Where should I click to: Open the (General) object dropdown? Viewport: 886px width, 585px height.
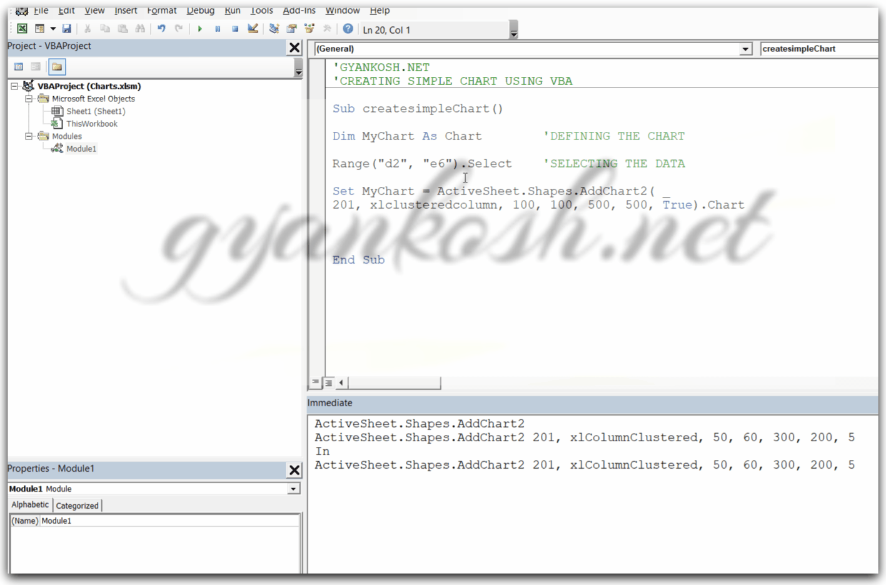(743, 48)
